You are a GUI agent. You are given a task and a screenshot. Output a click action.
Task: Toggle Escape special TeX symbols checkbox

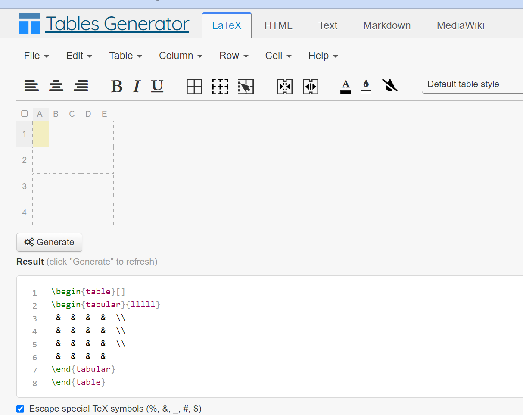[x=20, y=409]
